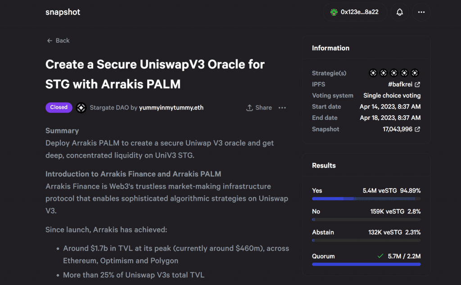Click 'Since launch, Arrakis has achieved:' text
461x285 pixels.
pos(106,230)
